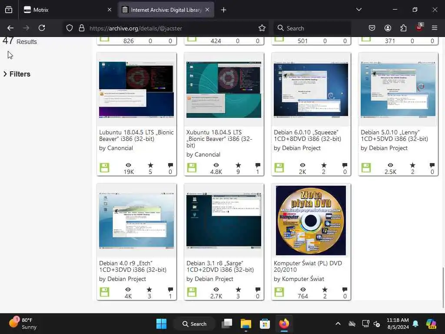Click the favorites star on Komputer Świat card

(x=325, y=289)
